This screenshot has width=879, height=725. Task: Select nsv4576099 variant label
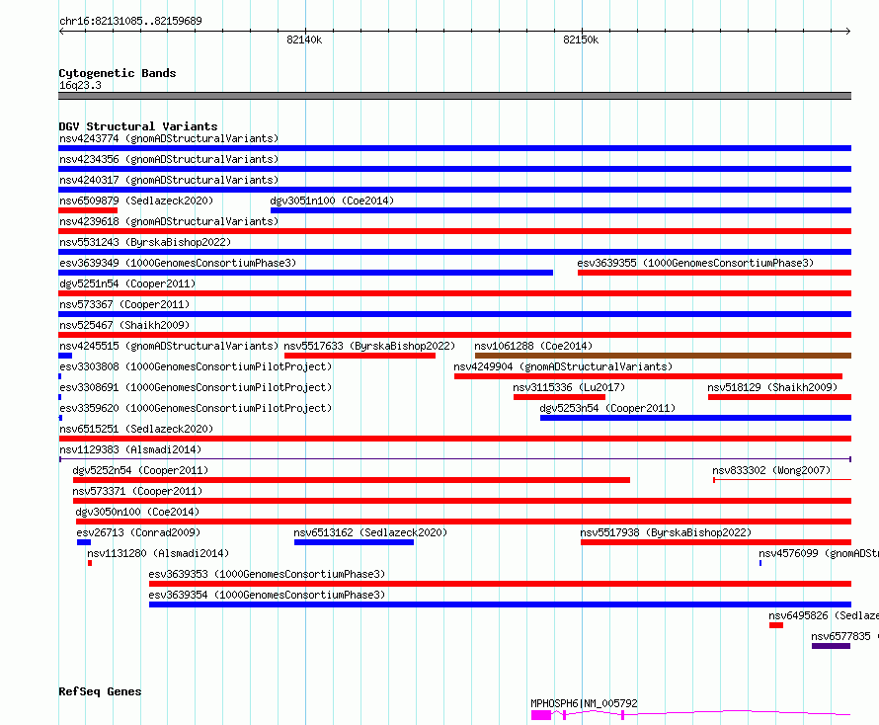click(819, 553)
